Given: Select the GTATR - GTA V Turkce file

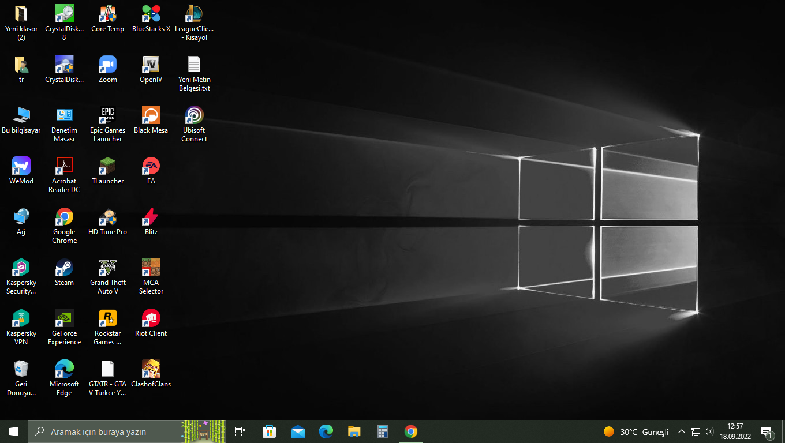Looking at the screenshot, I should (x=107, y=369).
